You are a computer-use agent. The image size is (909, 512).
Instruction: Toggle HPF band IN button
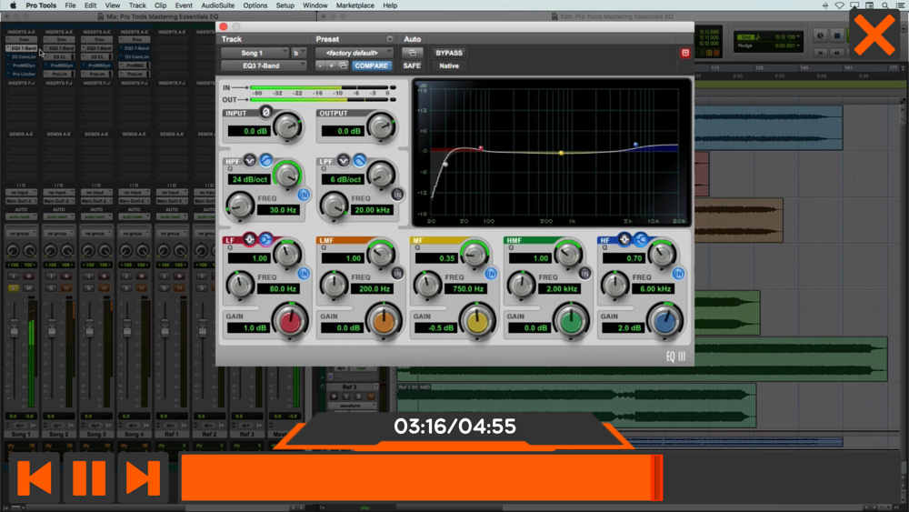click(304, 195)
